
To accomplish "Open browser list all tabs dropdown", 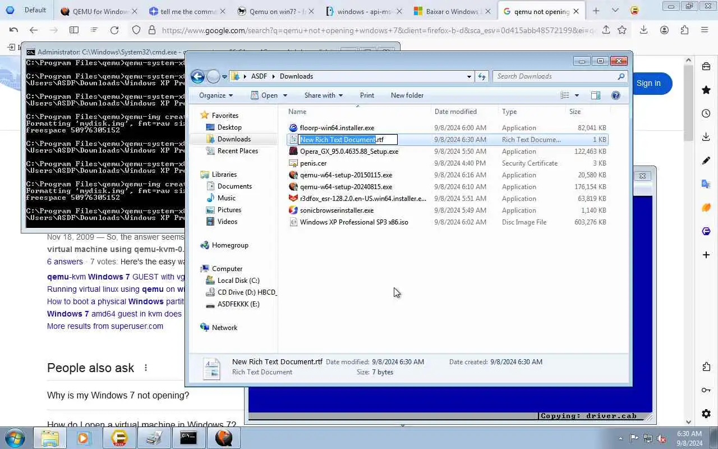I will coord(615,11).
